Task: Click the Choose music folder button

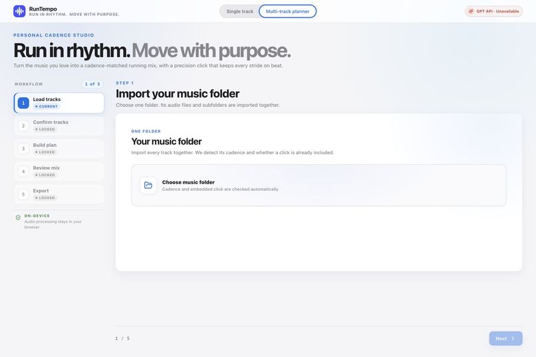Action: click(319, 185)
